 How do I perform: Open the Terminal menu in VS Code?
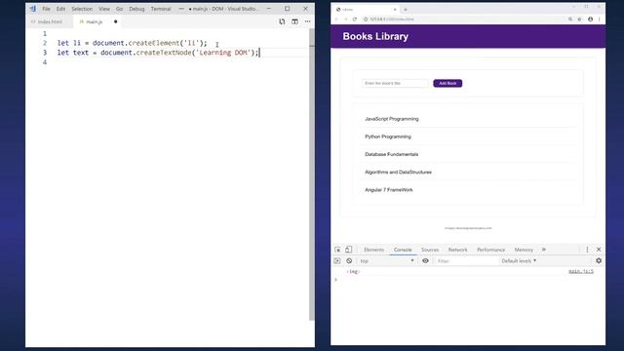(161, 9)
